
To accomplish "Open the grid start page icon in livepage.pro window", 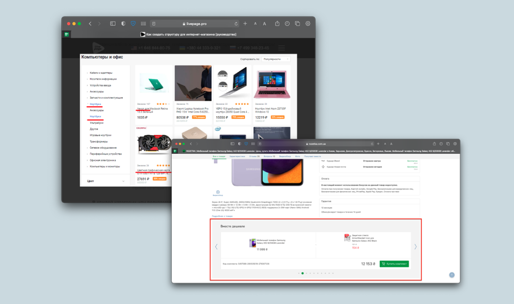I will point(143,24).
